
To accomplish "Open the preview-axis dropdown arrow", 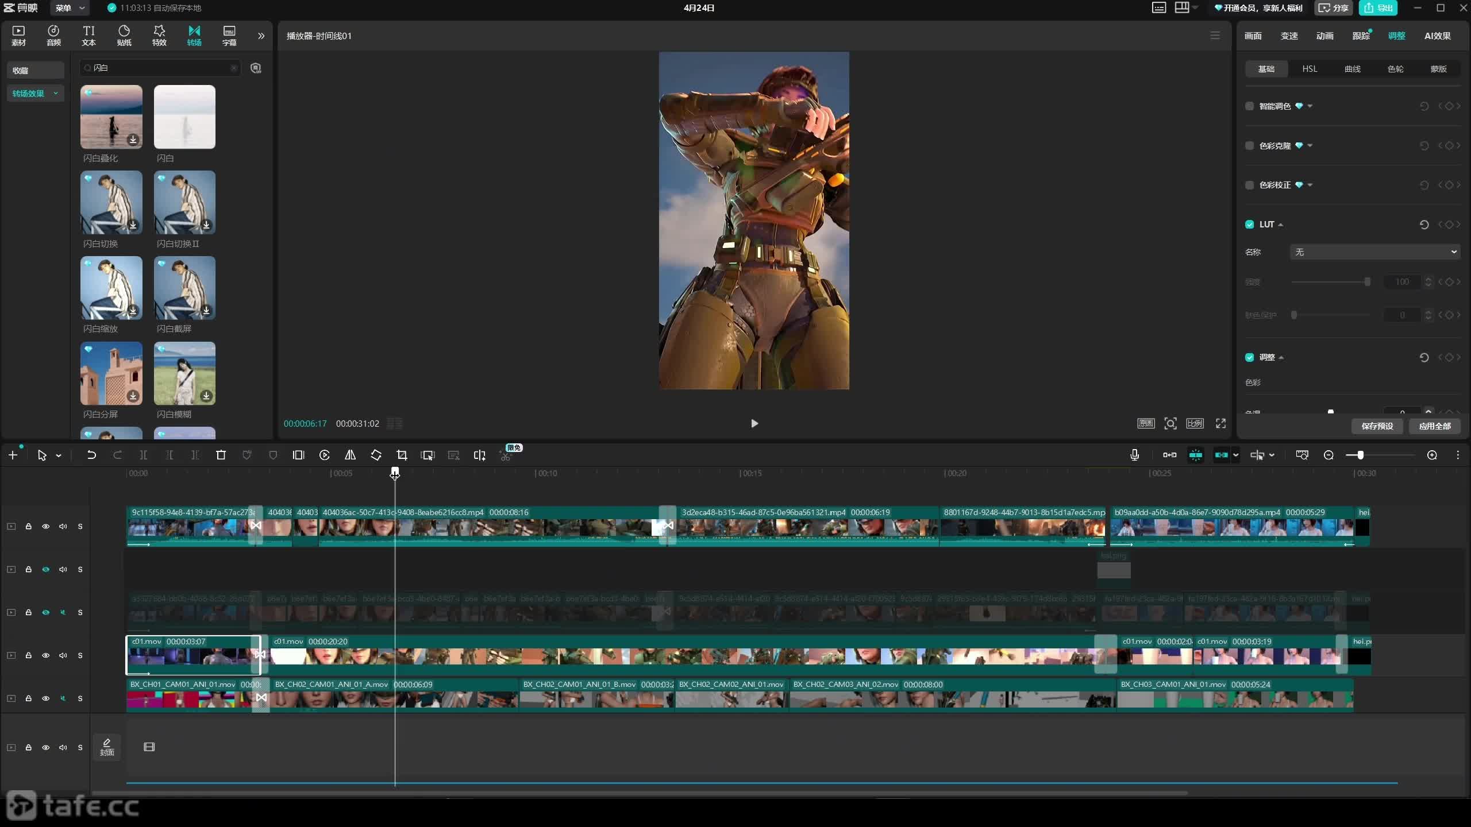I will point(1272,455).
